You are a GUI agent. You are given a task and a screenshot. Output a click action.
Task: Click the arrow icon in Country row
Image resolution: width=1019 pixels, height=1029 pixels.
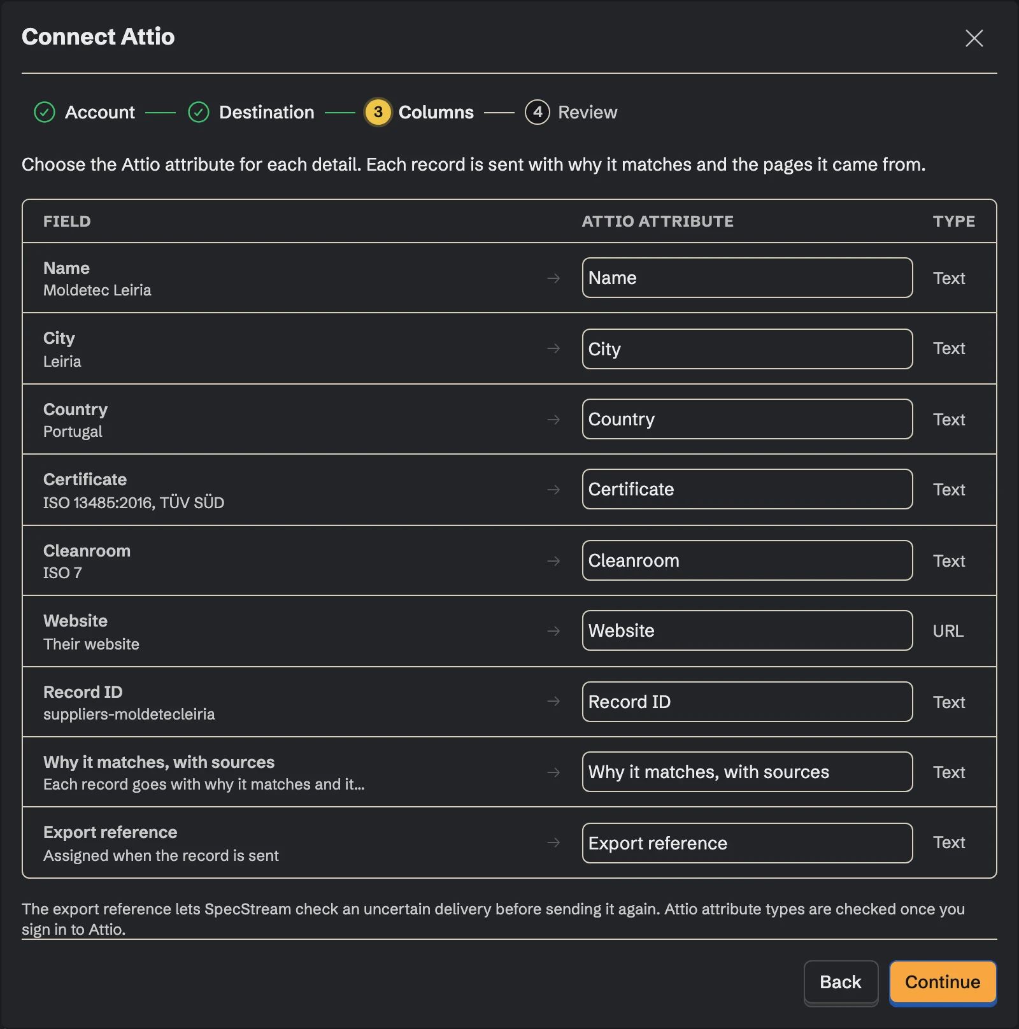(x=553, y=420)
